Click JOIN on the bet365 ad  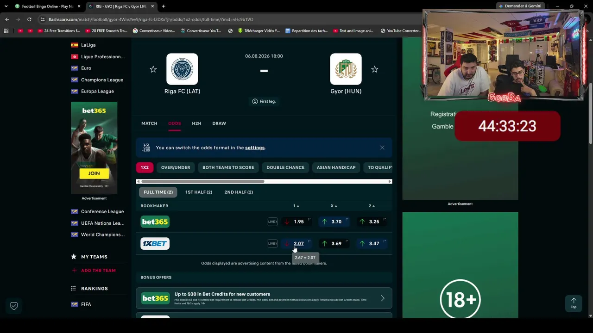coord(94,173)
